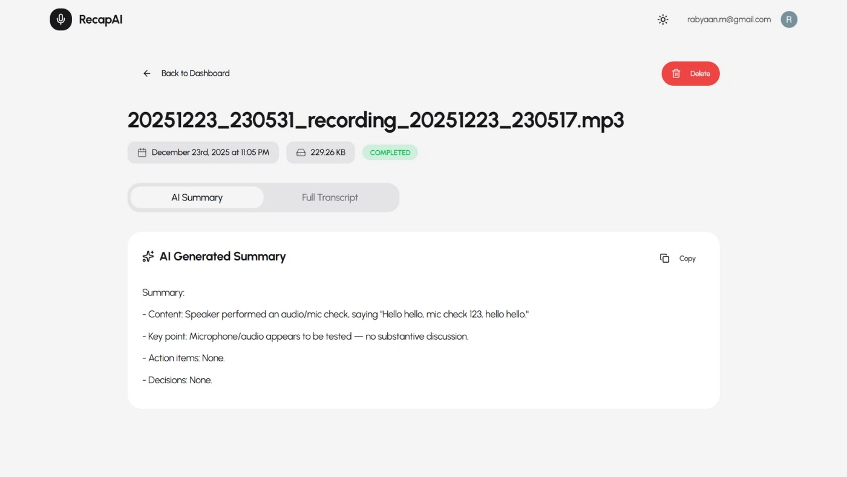
Task: Click the RecapAI brand name text
Action: (x=100, y=19)
